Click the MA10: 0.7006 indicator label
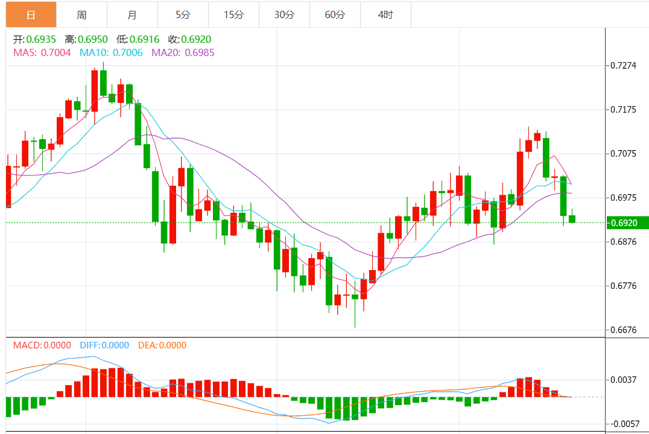Image resolution: width=649 pixels, height=434 pixels. coord(111,52)
